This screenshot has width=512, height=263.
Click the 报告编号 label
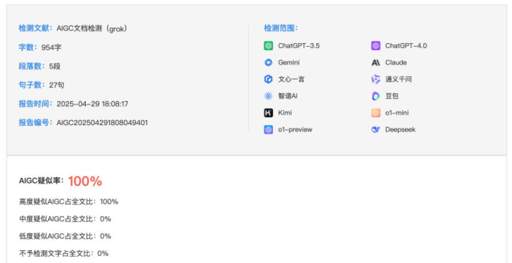[x=35, y=123]
